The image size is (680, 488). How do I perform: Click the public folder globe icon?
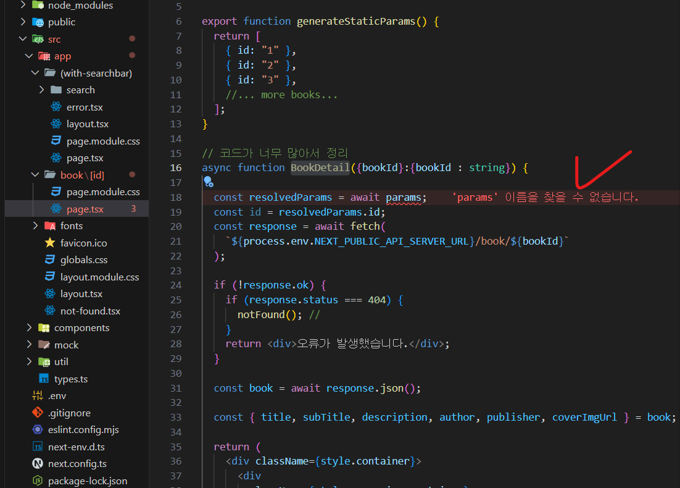38,22
